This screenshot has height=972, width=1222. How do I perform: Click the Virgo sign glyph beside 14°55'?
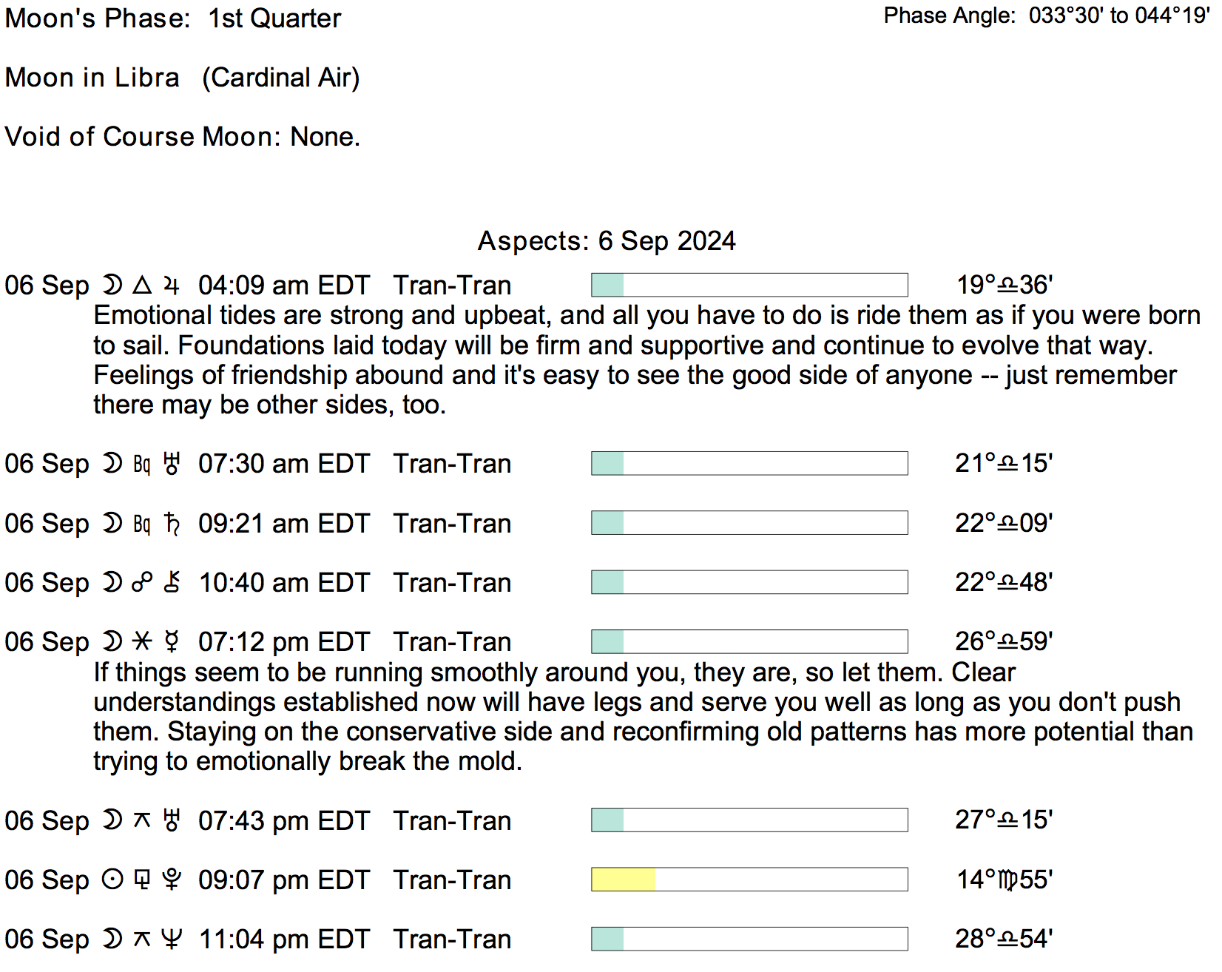pyautogui.click(x=1007, y=880)
